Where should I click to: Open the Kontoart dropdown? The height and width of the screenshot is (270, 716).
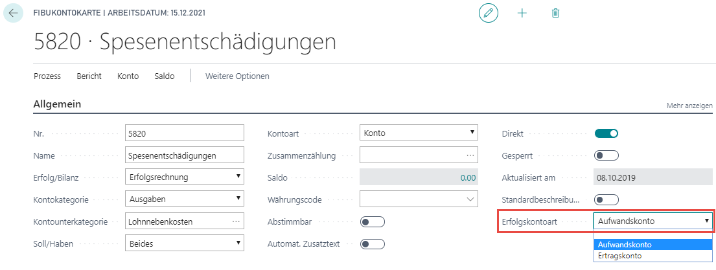tap(419, 133)
